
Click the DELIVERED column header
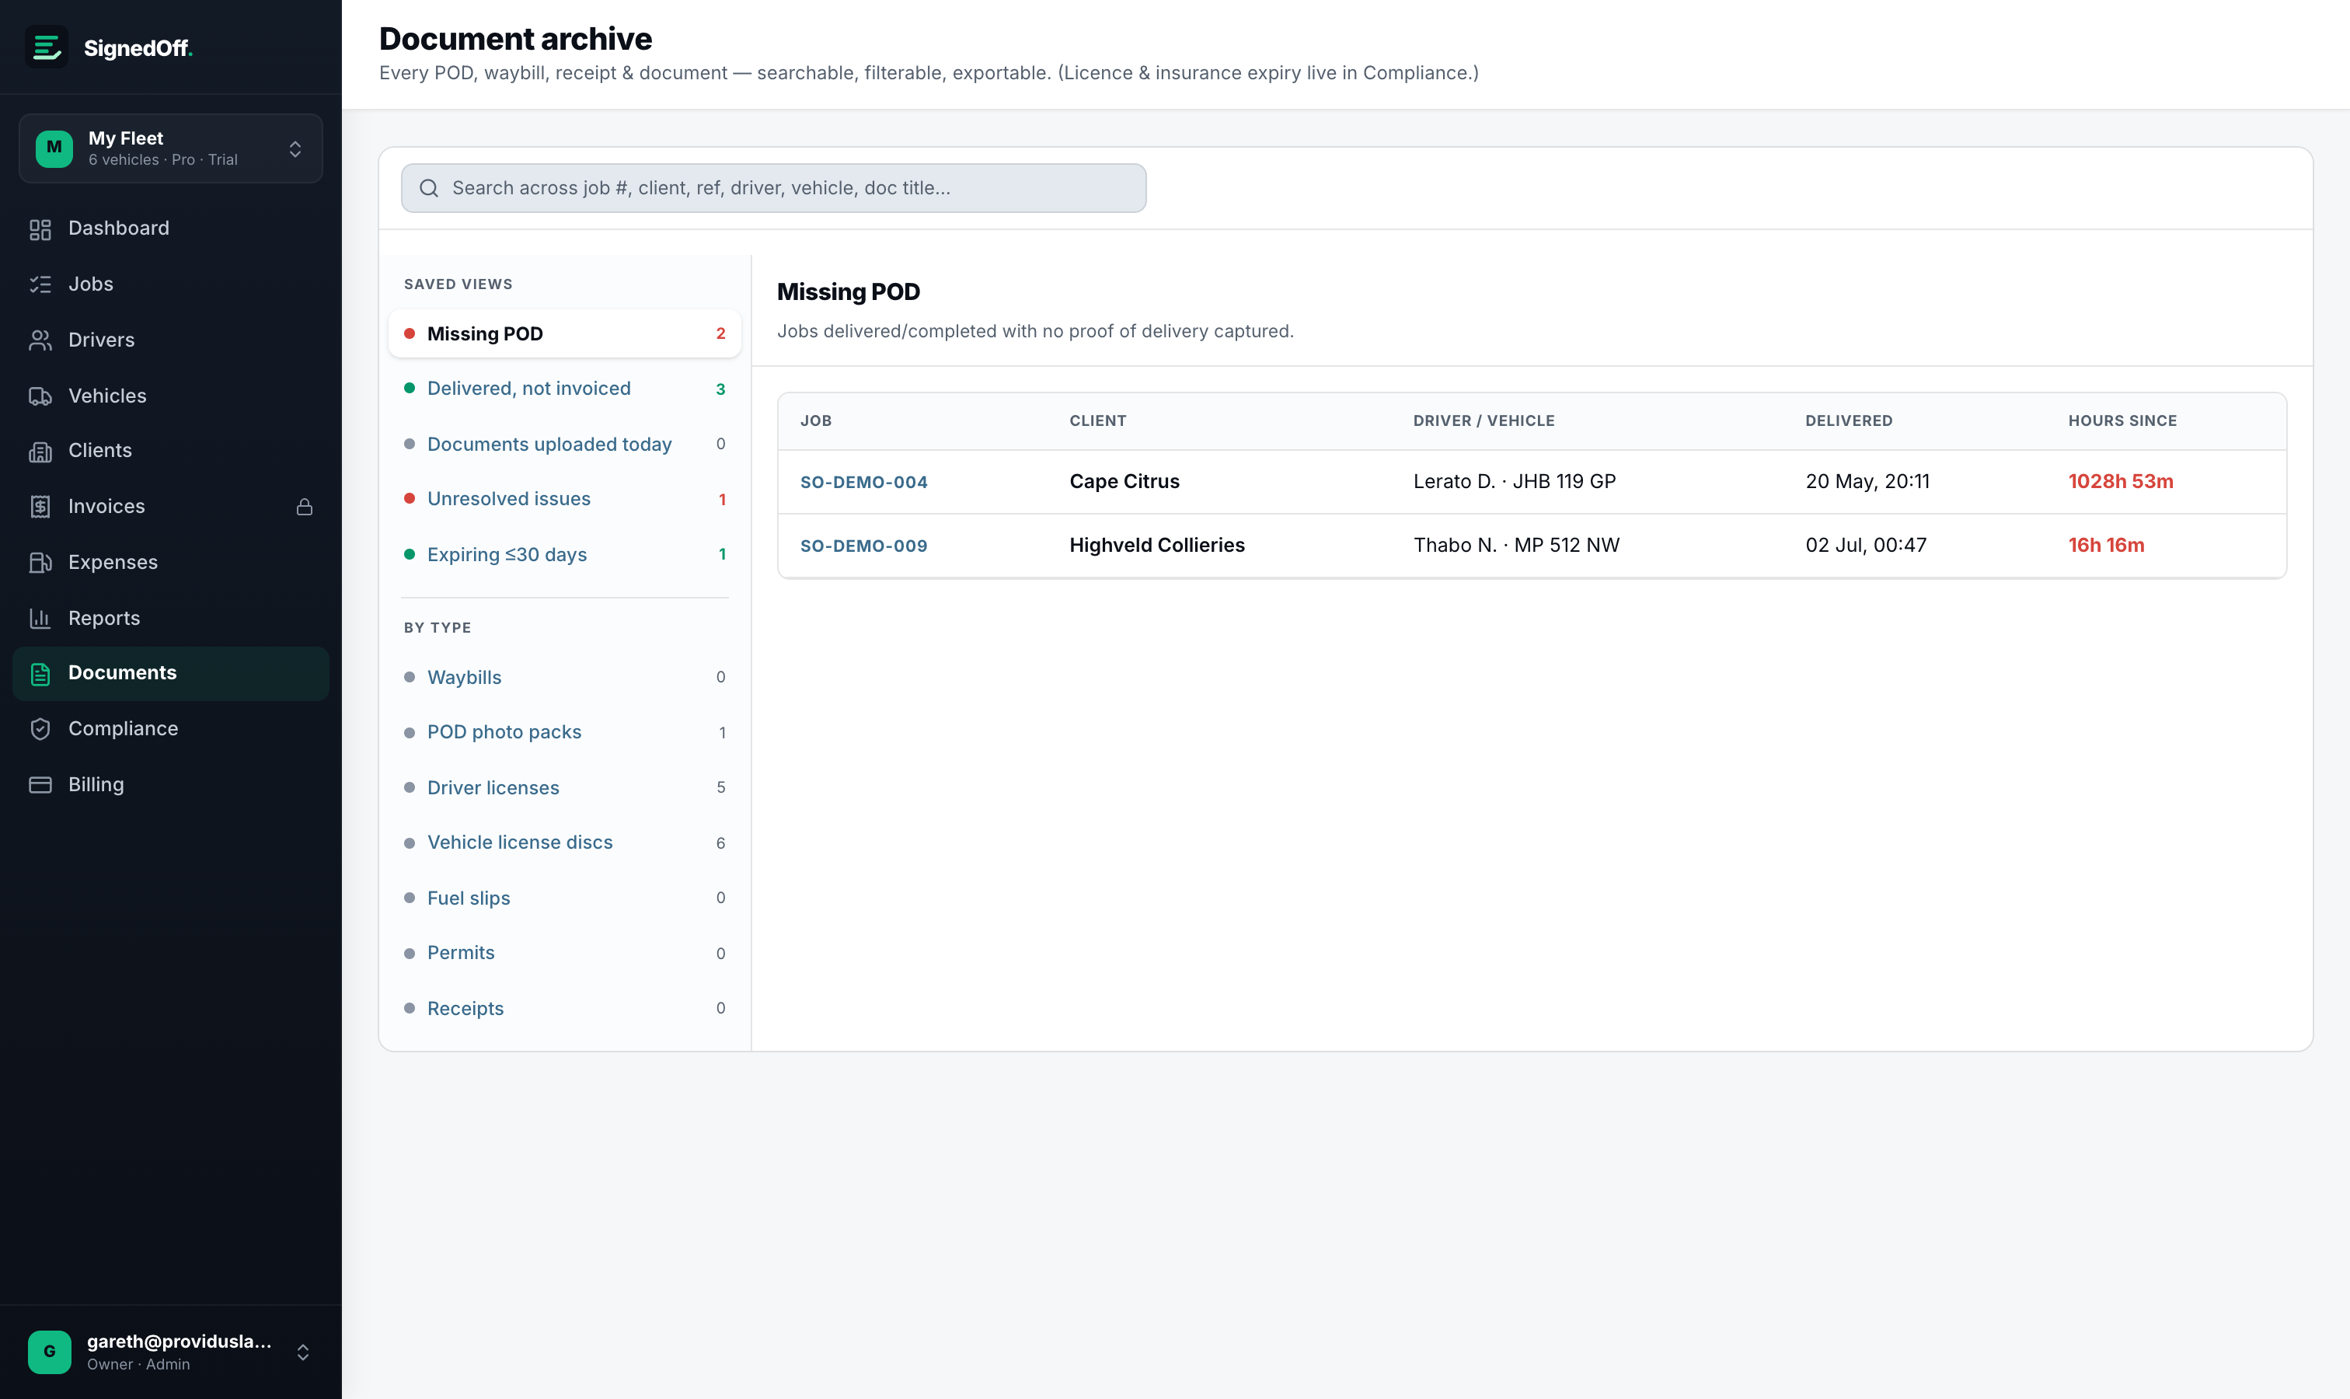click(x=1849, y=421)
